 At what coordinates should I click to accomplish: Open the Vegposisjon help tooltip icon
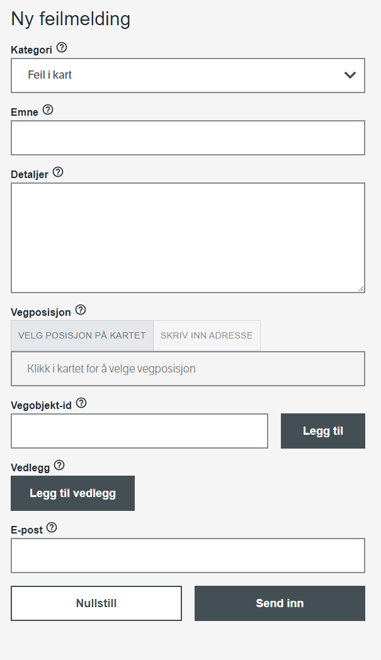click(x=81, y=310)
